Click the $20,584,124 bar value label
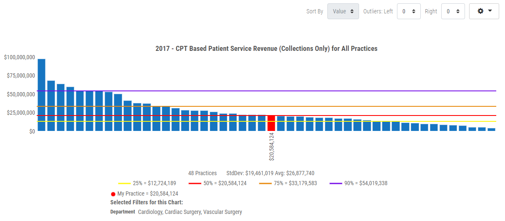Image resolution: width=505 pixels, height=221 pixels. (x=271, y=146)
